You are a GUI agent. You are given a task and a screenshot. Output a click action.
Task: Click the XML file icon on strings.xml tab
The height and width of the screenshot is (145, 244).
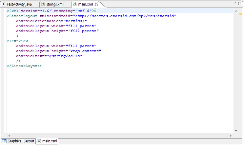click(43, 4)
